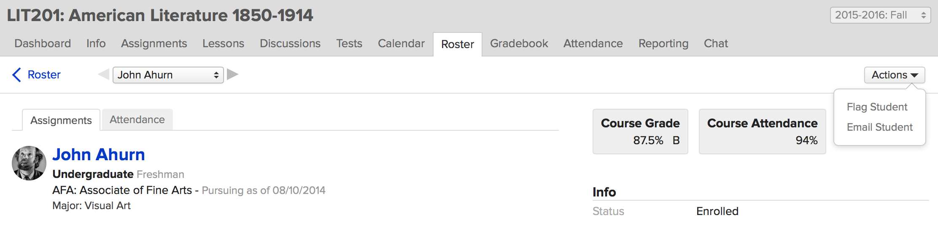
Task: Switch to the student Attendance sub-tab
Action: point(137,120)
